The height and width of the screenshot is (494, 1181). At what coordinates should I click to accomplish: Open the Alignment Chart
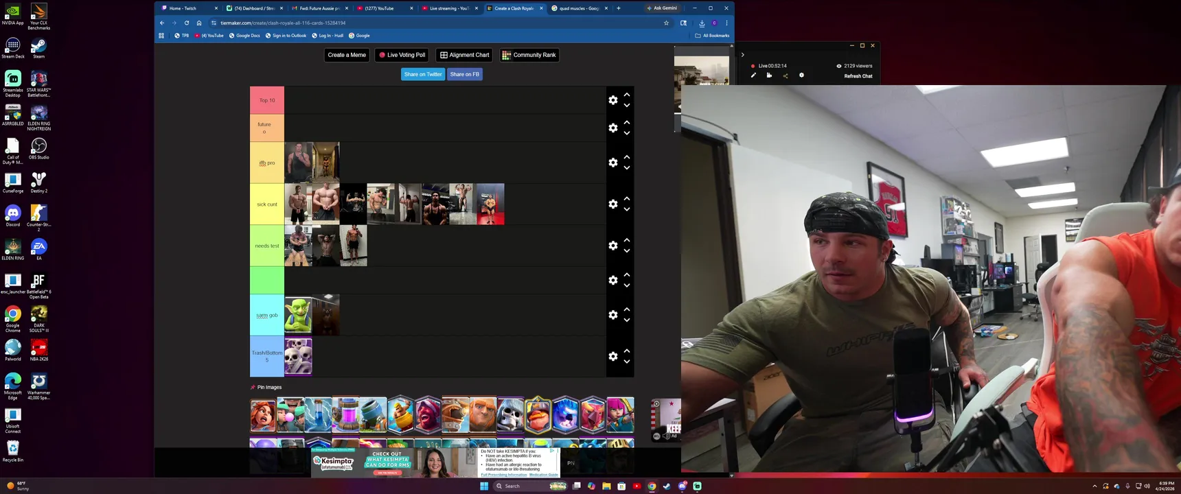(x=464, y=55)
